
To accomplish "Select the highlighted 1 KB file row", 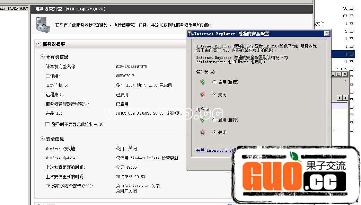I will [342, 54].
